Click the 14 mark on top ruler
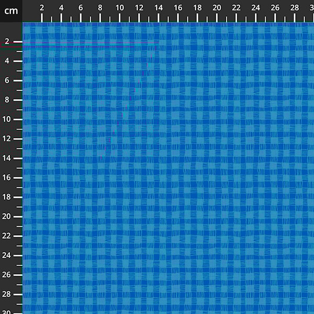The height and width of the screenshot is (314, 314). coord(158,8)
